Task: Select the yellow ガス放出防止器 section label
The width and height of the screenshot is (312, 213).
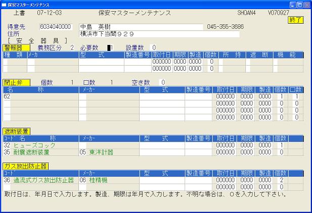Action: (26, 166)
